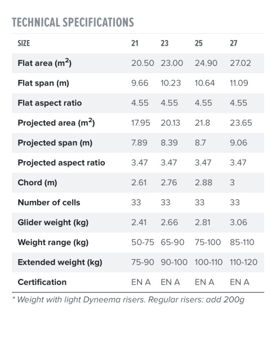Click the Flat aspect ratio row label
Image resolution: width=276 pixels, height=338 pixels.
[x=50, y=103]
